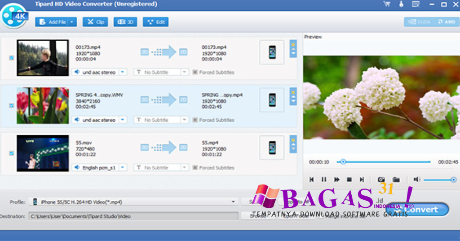The image size is (460, 241).
Task: Enable Forced Subtitles for 00173.mp4
Action: [x=195, y=72]
